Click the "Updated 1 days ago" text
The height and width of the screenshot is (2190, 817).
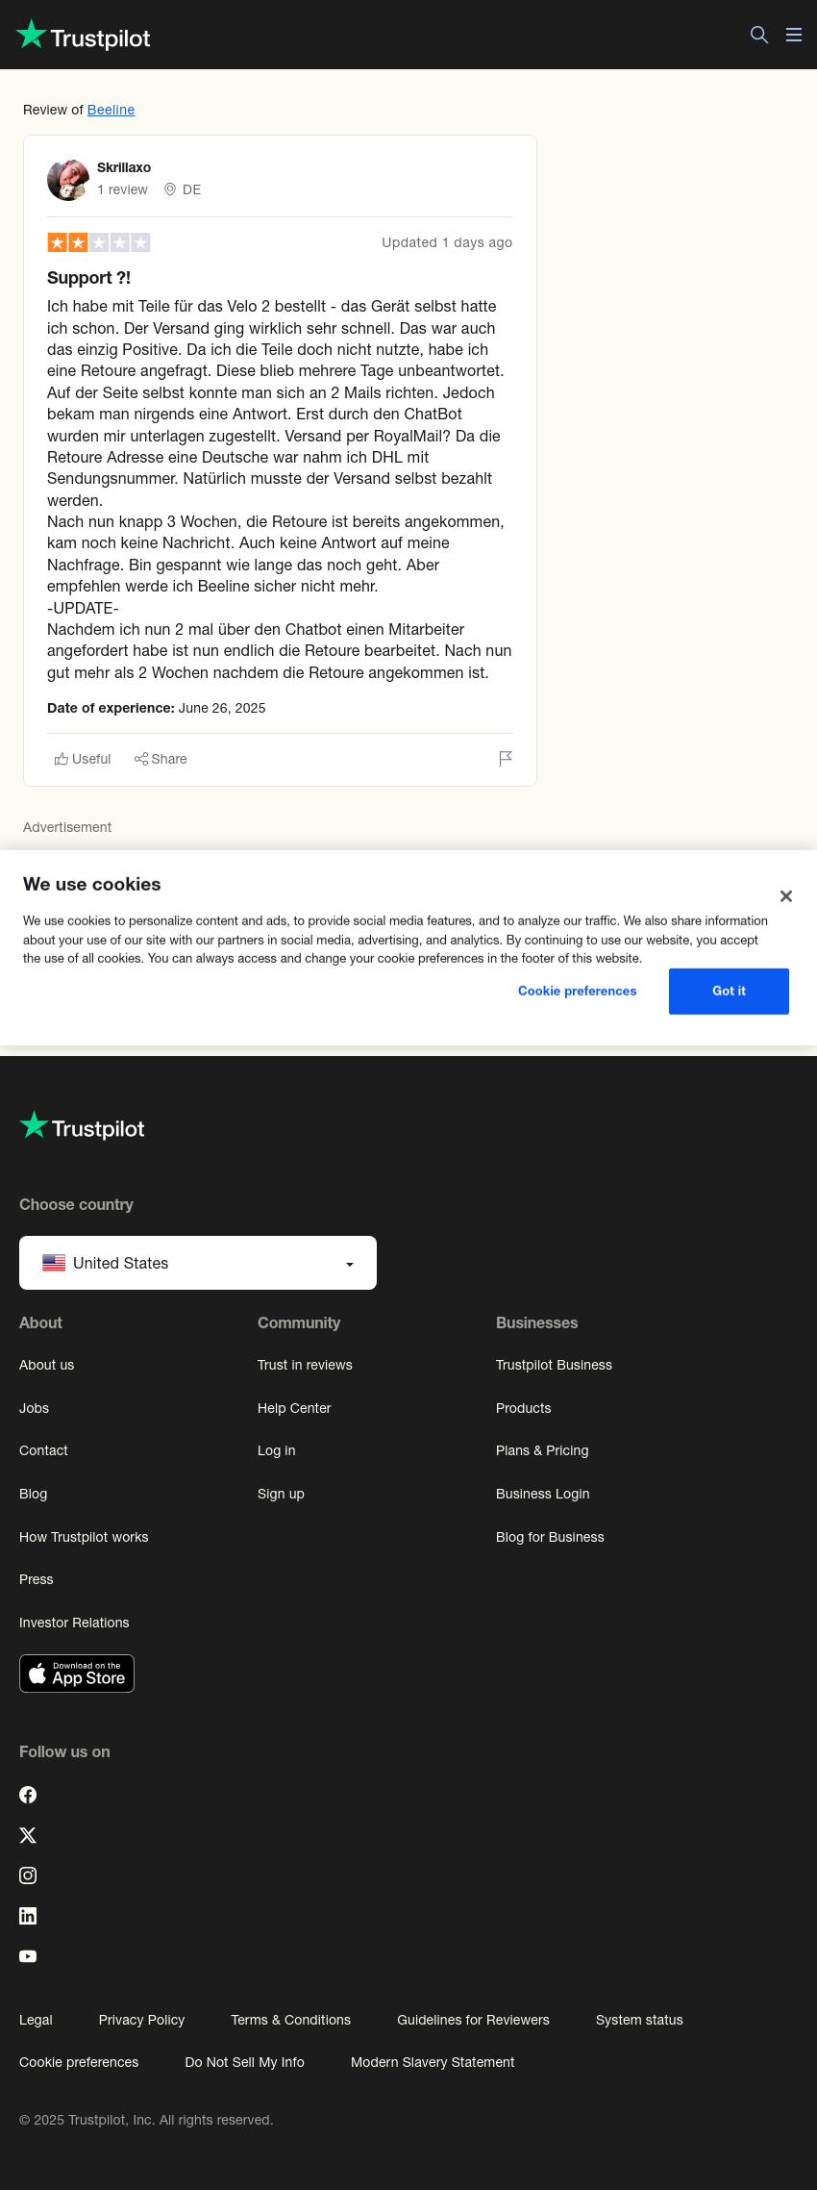[x=447, y=242]
